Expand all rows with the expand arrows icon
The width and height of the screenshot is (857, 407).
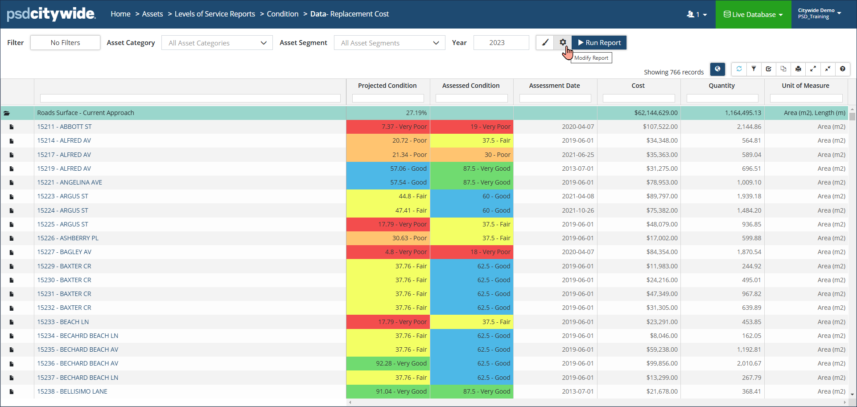(x=813, y=69)
